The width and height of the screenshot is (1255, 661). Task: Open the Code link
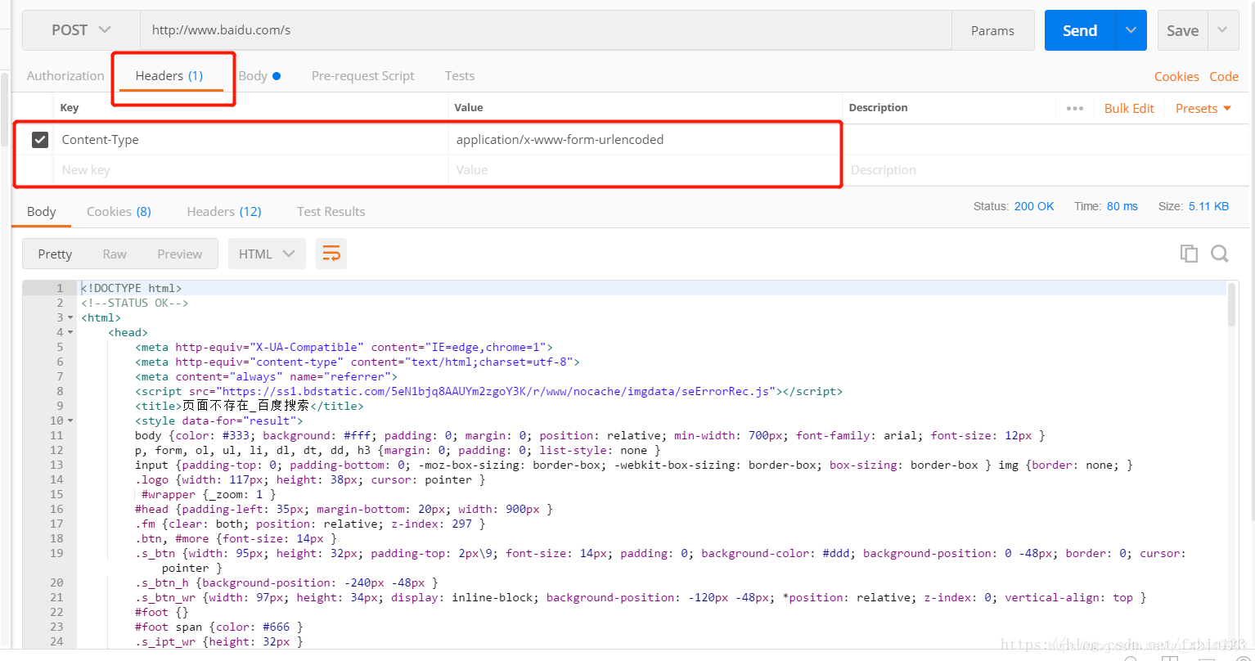[x=1224, y=76]
